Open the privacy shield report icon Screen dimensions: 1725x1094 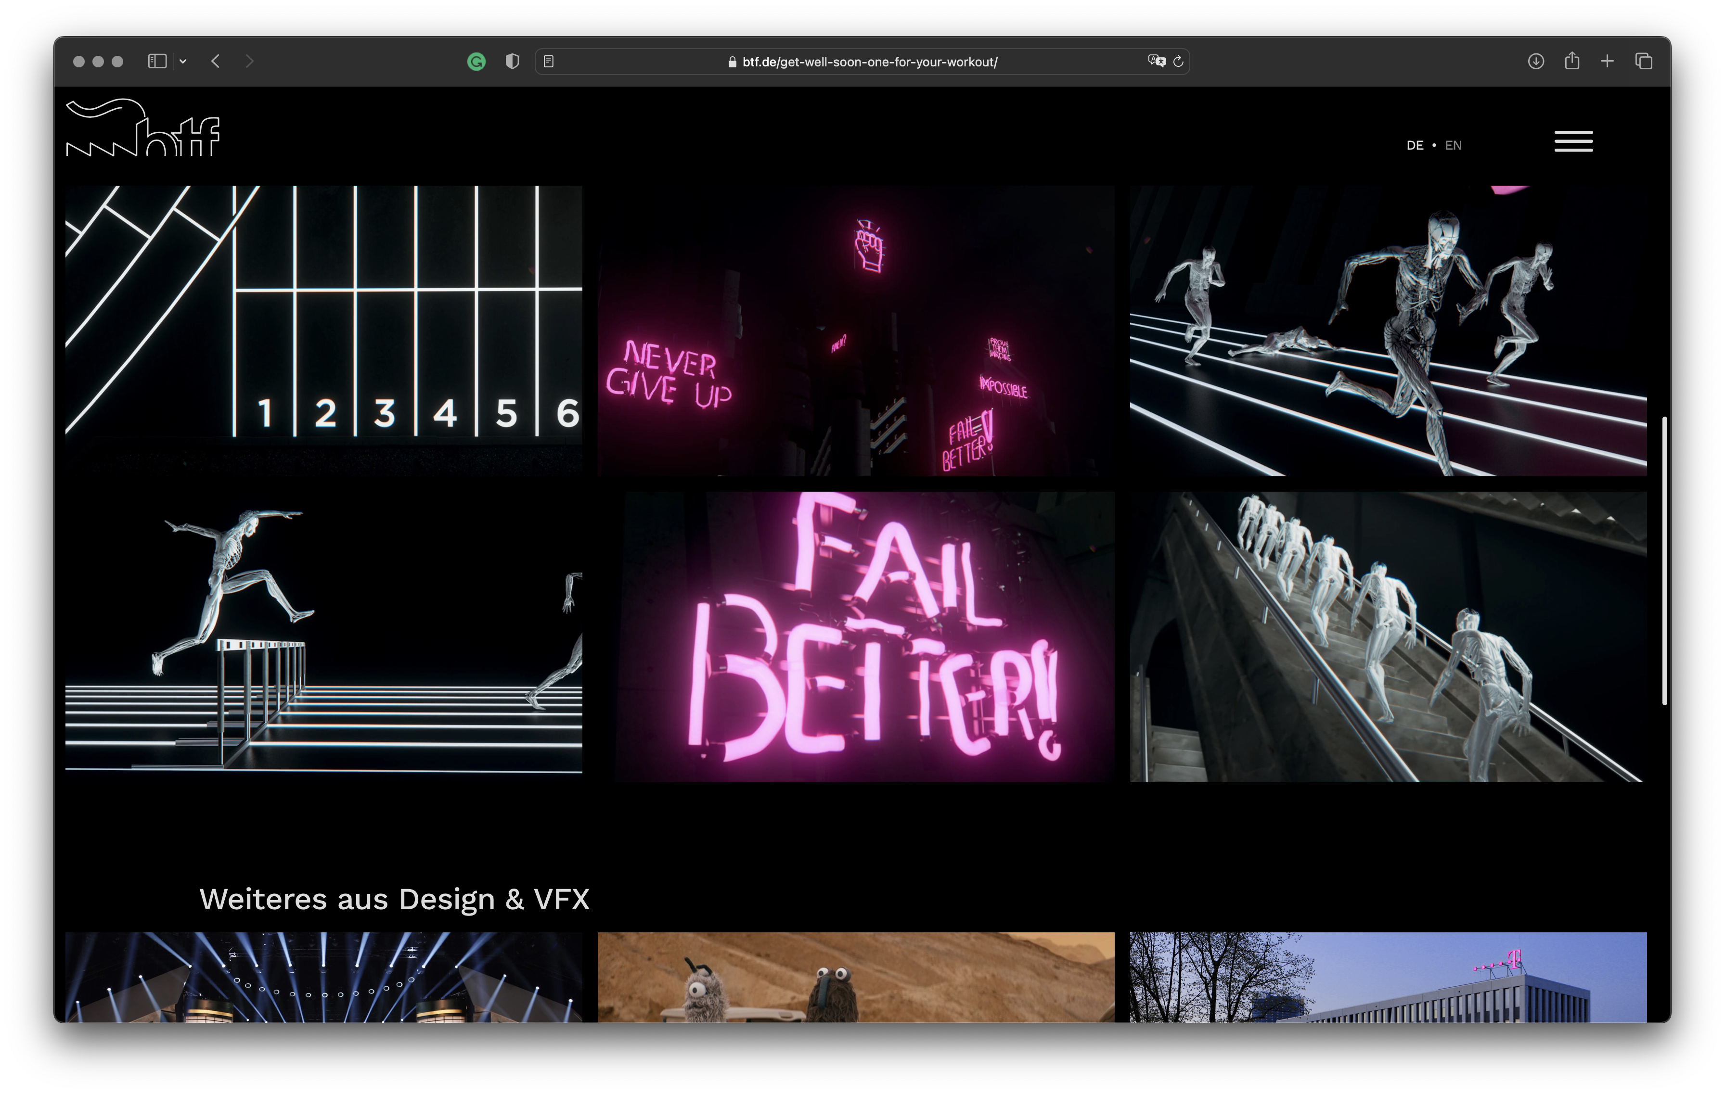pos(512,62)
